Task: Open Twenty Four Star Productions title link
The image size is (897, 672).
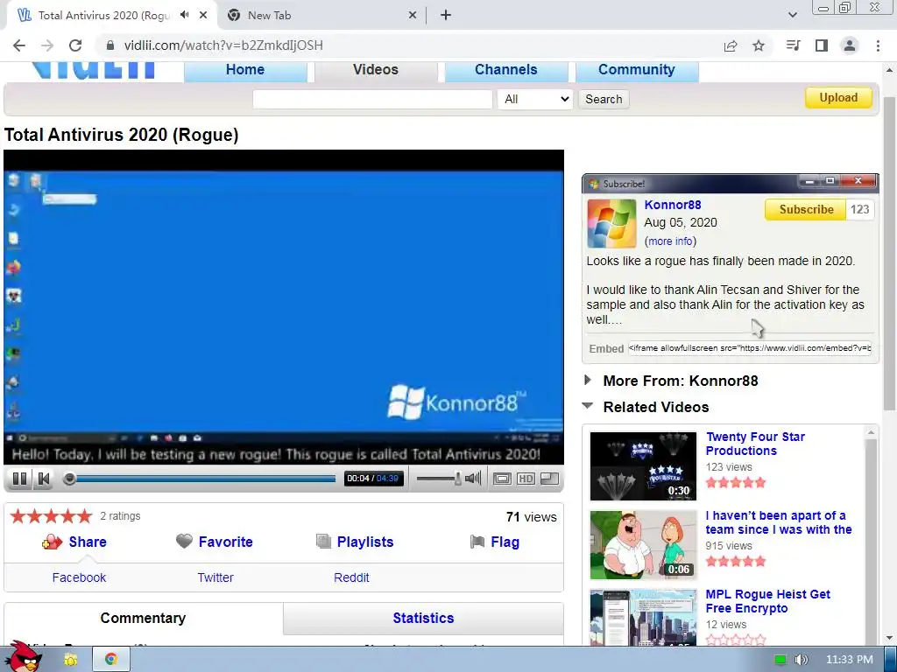Action: [x=755, y=444]
